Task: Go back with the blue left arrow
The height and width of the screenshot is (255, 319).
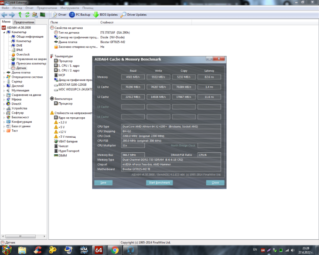Action: click(x=4, y=15)
